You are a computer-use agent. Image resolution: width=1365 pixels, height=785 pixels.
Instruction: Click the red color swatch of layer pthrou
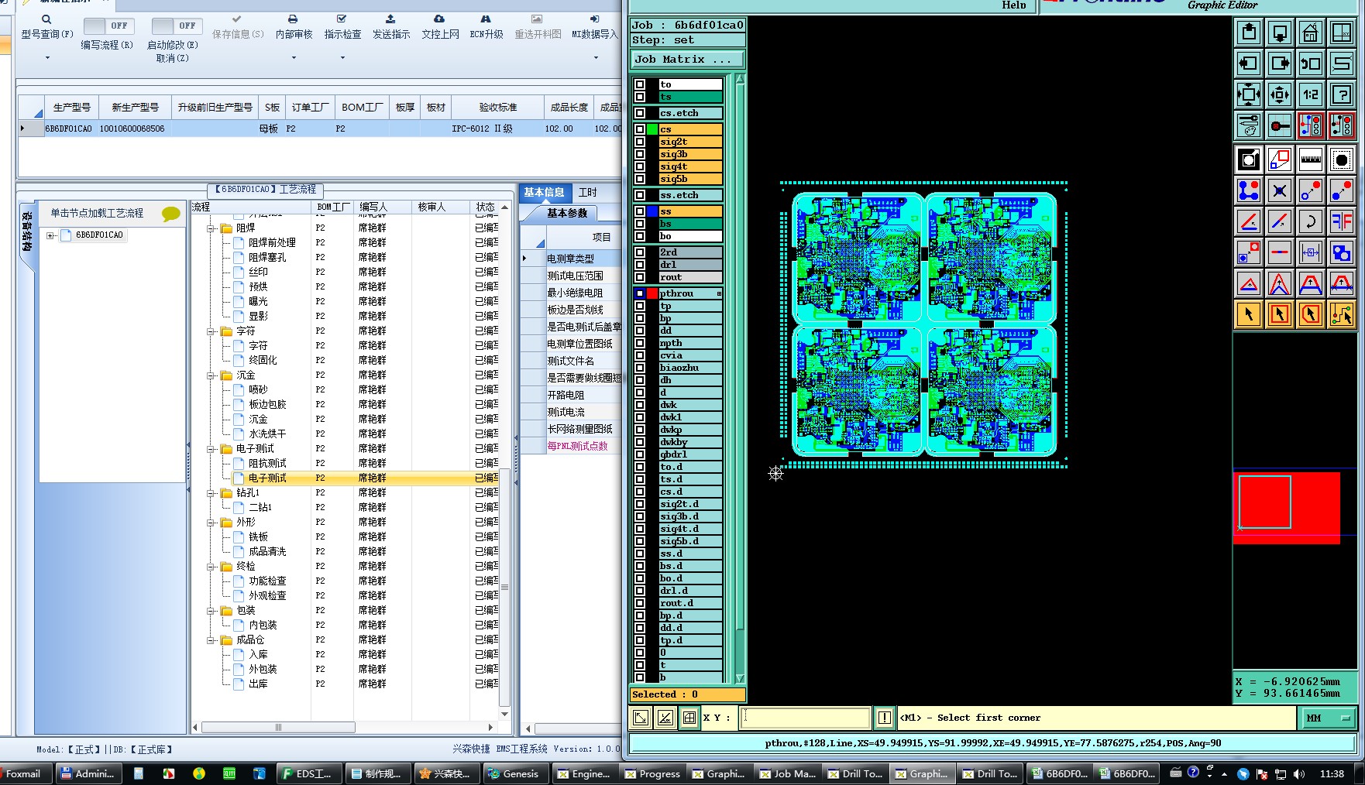tap(652, 293)
